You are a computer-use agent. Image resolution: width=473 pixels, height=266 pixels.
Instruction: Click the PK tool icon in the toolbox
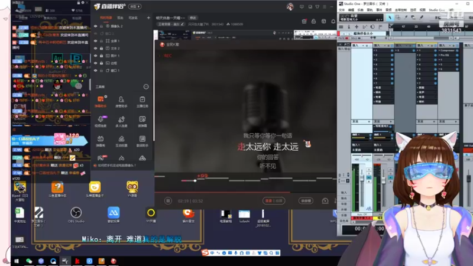101,158
